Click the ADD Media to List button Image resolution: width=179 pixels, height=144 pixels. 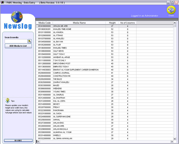[x=18, y=46]
